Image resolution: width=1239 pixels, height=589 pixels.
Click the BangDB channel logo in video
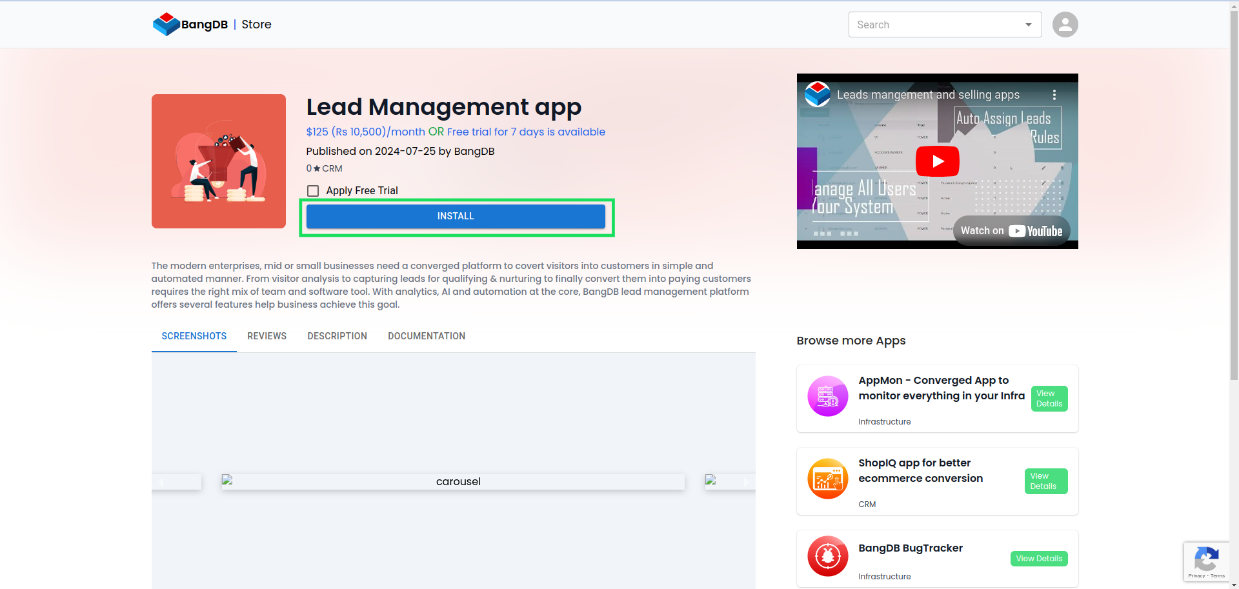pos(818,94)
